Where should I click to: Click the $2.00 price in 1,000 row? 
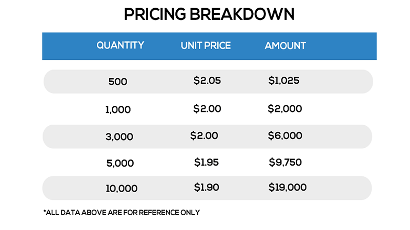pyautogui.click(x=207, y=108)
